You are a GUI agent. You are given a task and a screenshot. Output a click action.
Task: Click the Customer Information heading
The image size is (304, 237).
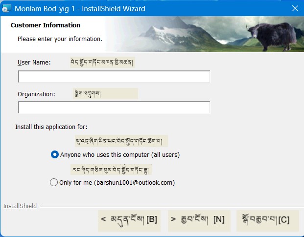click(46, 25)
